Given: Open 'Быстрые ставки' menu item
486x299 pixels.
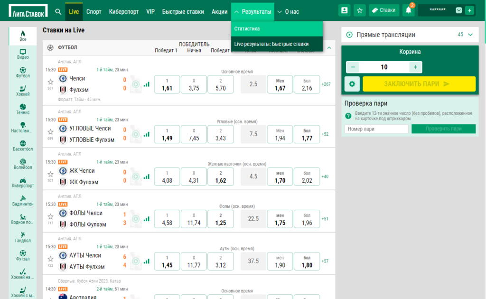Looking at the screenshot, I should [x=183, y=12].
